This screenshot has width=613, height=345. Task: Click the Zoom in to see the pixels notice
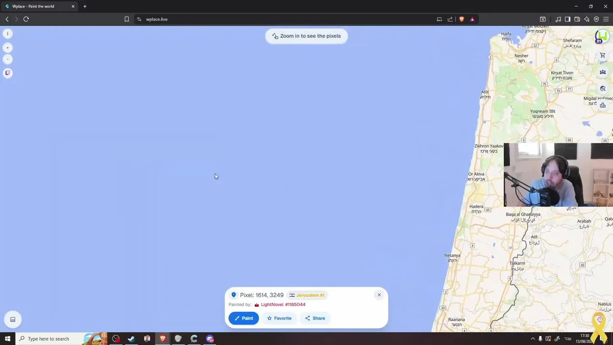(x=306, y=36)
